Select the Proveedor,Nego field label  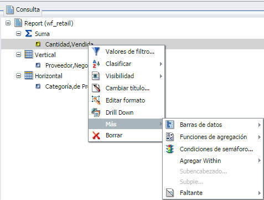[x=66, y=65]
